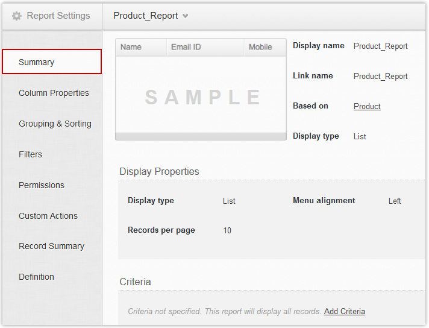Go to Column Properties section
Image resolution: width=429 pixels, height=328 pixels.
54,93
